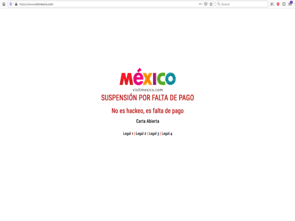
Task: Open the Carta Abierta link
Action: click(147, 121)
